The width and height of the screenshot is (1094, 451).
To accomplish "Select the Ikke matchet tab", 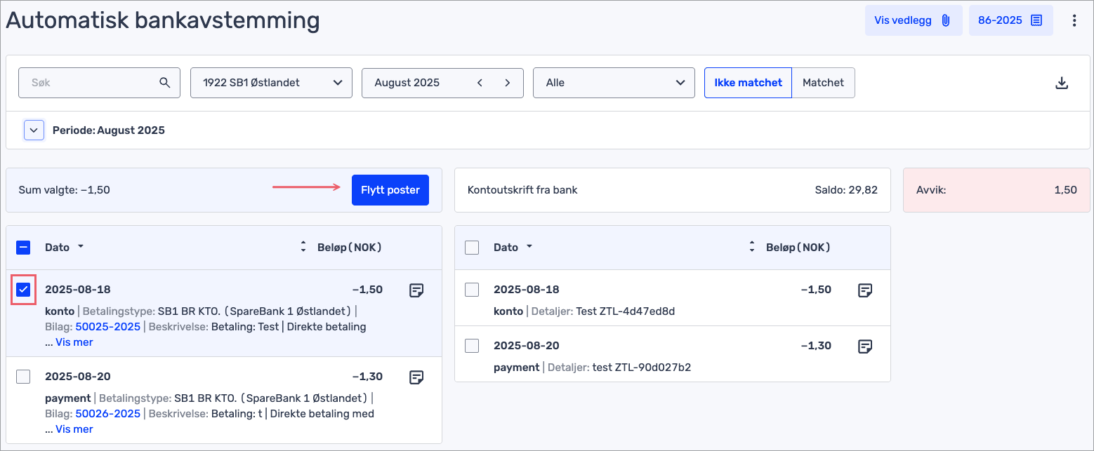I will [748, 83].
